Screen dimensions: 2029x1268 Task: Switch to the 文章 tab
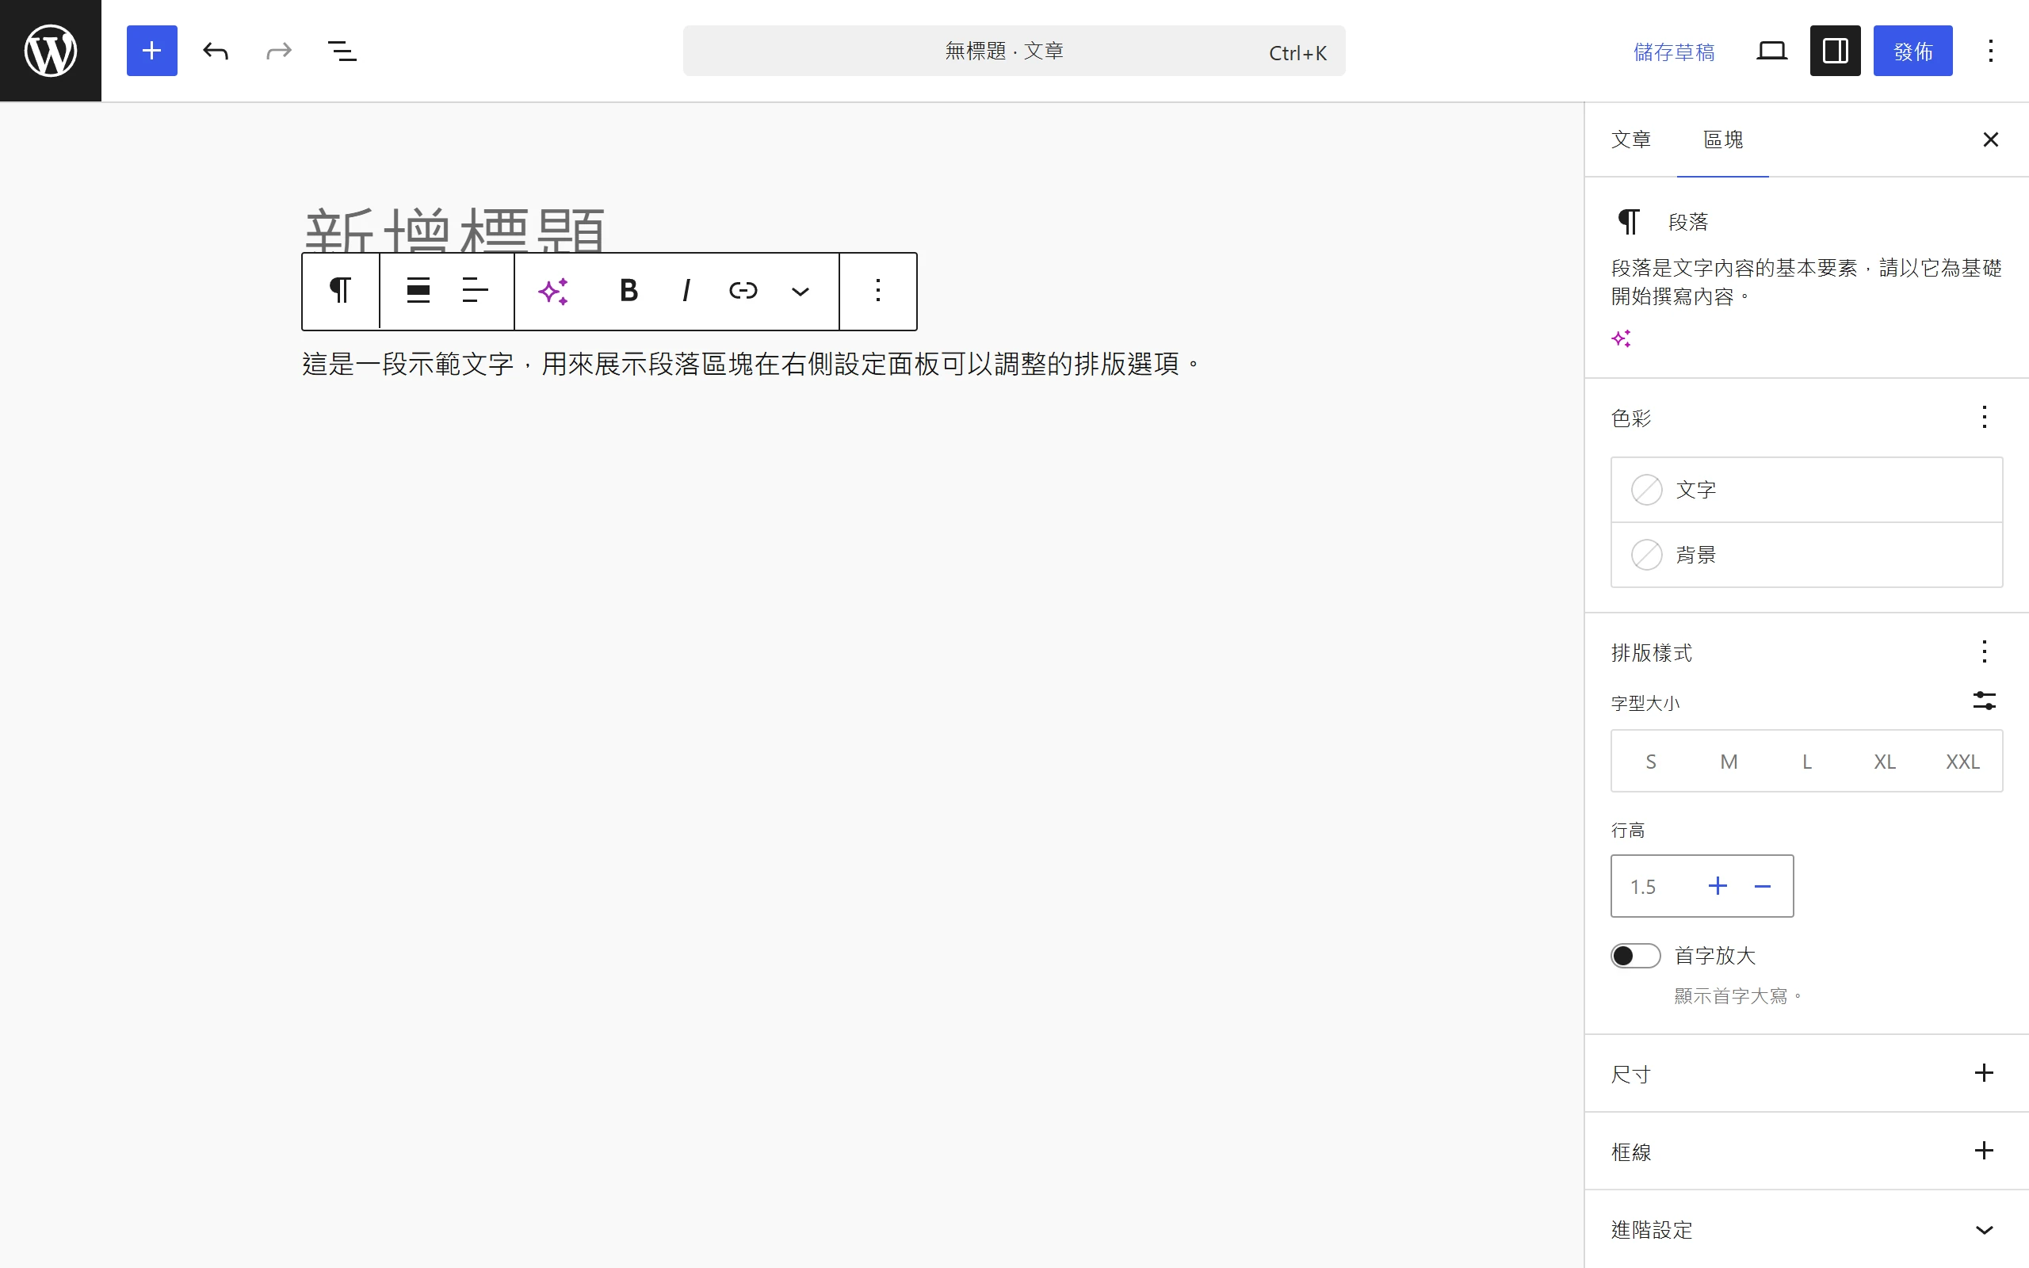click(1631, 139)
